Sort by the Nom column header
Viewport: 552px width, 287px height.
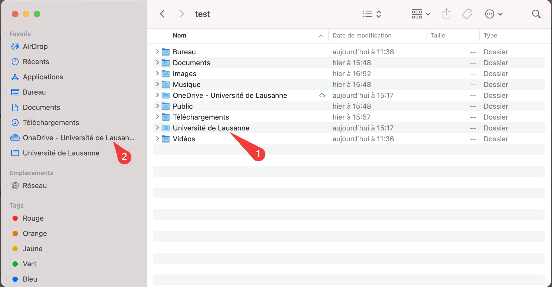click(x=180, y=36)
